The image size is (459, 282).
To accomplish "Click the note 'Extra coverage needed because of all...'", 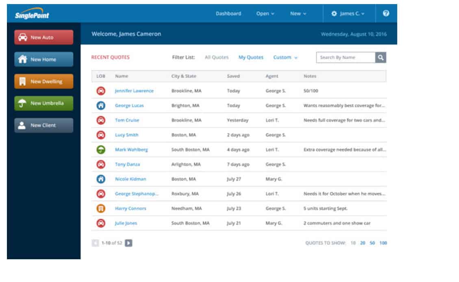I will pos(345,150).
